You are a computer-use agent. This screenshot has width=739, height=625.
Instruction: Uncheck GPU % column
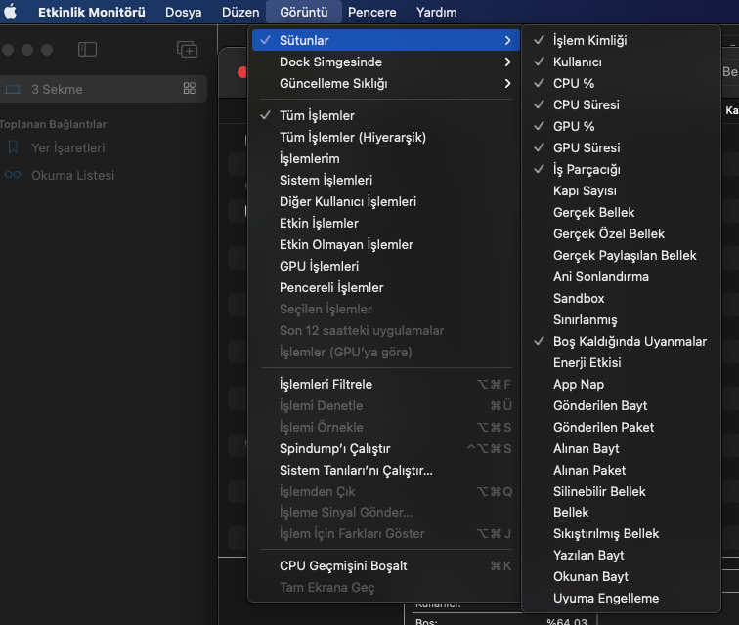(621, 126)
